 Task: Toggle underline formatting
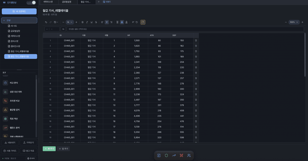pos(91,22)
